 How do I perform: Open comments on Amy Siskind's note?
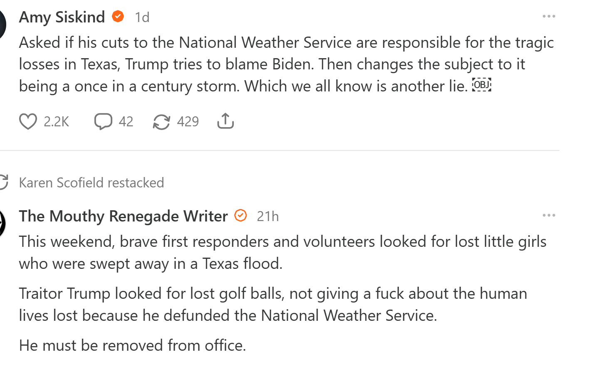[x=103, y=122]
